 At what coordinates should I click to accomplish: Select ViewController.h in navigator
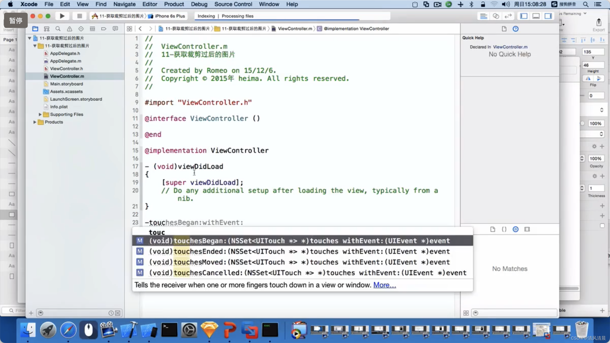pyautogui.click(x=66, y=68)
